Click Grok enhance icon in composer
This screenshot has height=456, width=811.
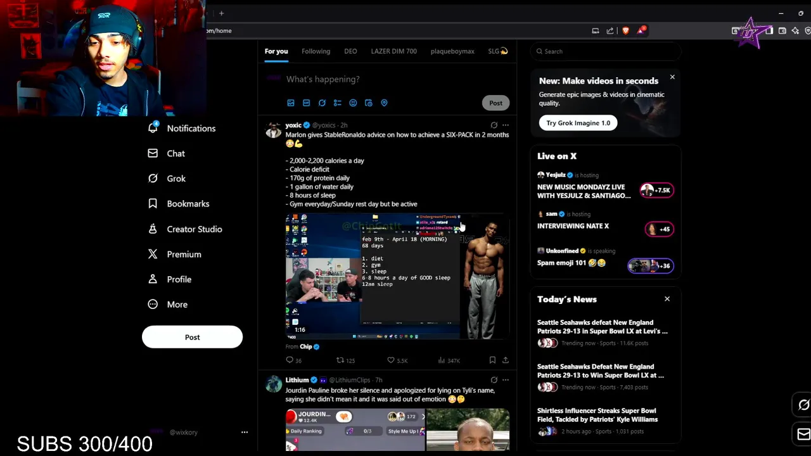pyautogui.click(x=322, y=103)
